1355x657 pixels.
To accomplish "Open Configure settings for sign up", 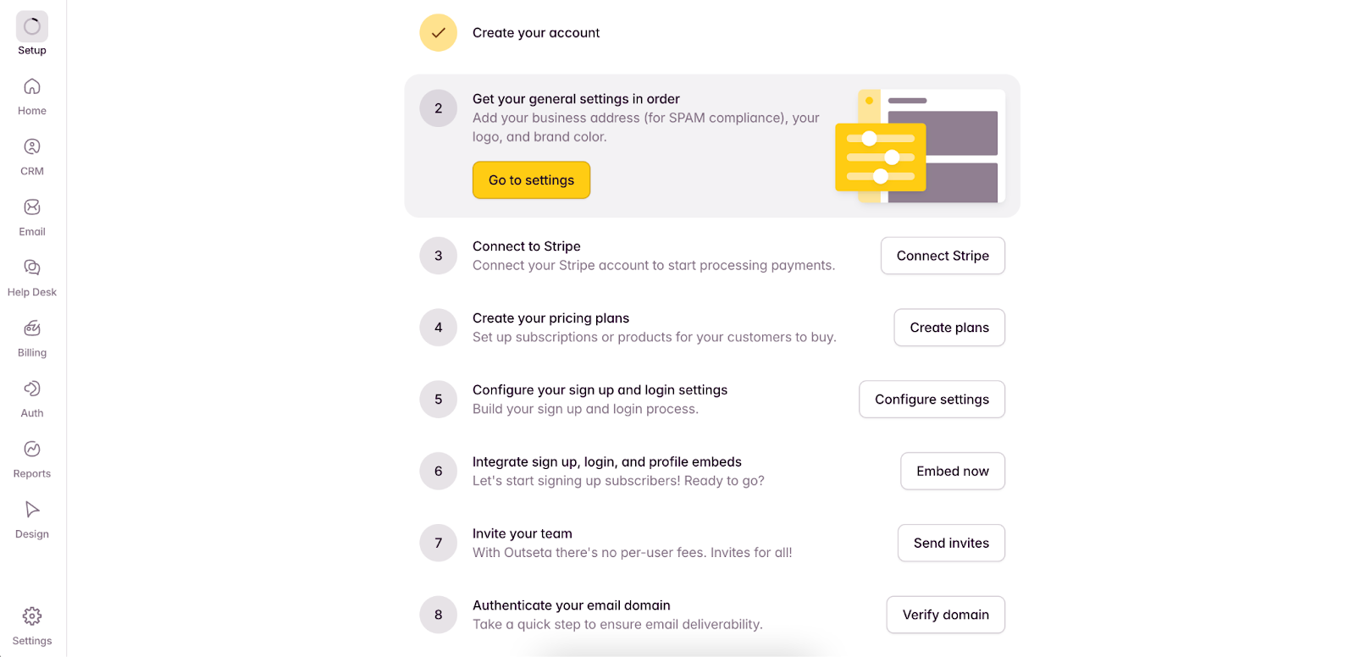I will 932,399.
